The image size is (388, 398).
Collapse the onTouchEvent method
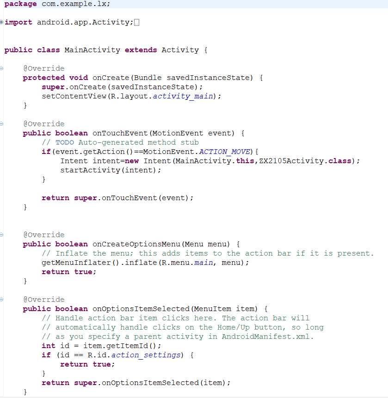[x=2, y=124]
